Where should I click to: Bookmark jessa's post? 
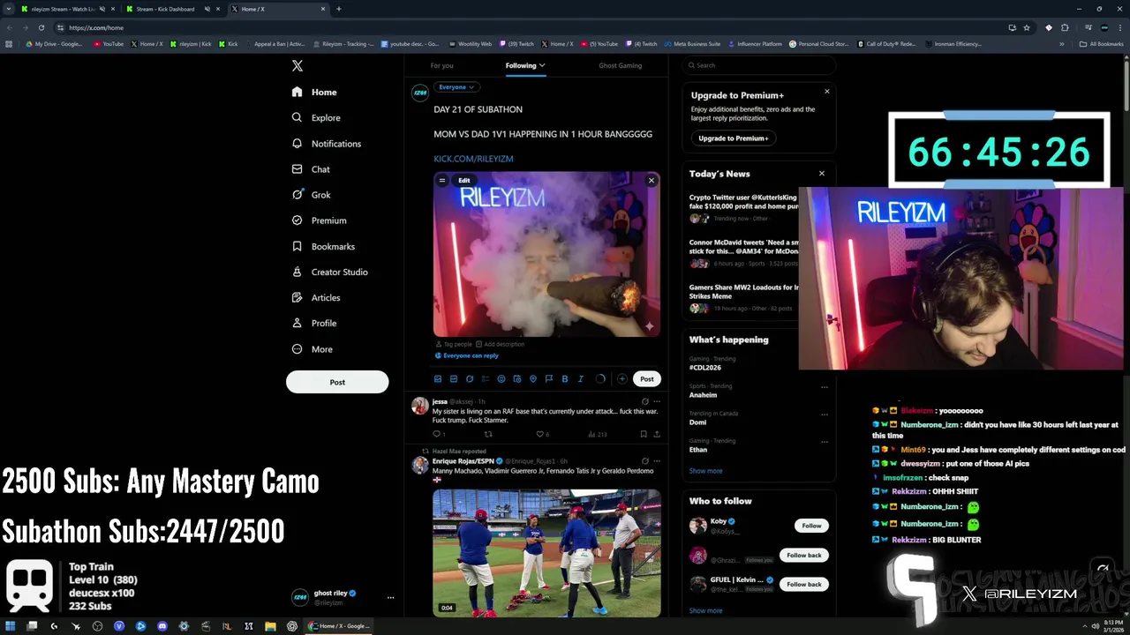644,434
